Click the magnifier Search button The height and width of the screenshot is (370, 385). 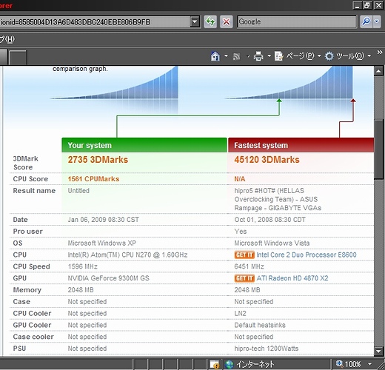[366, 21]
